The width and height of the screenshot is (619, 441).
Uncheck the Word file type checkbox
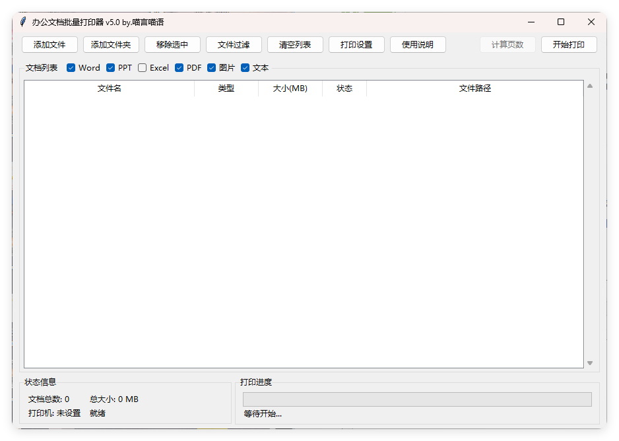coord(71,67)
